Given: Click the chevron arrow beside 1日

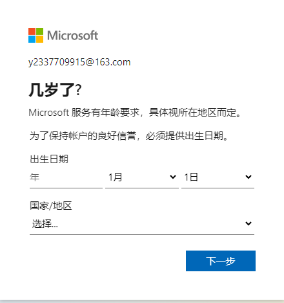Looking at the screenshot, I should 249,177.
